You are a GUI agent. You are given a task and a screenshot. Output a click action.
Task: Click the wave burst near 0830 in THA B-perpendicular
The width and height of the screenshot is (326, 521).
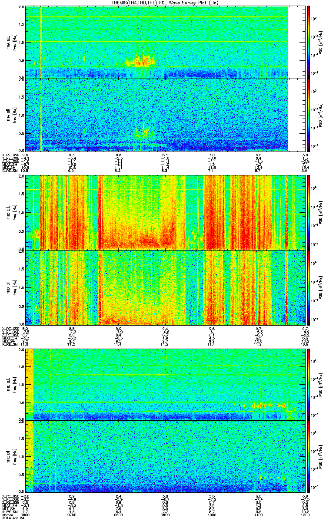point(140,60)
